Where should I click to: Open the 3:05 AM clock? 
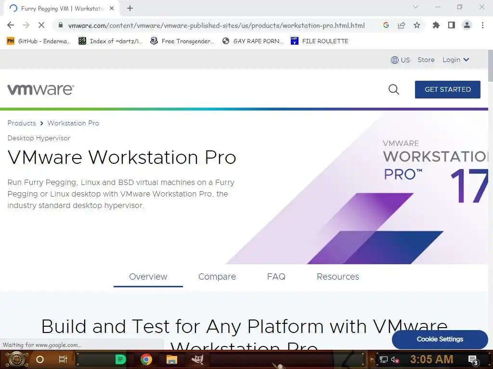tap(432, 359)
